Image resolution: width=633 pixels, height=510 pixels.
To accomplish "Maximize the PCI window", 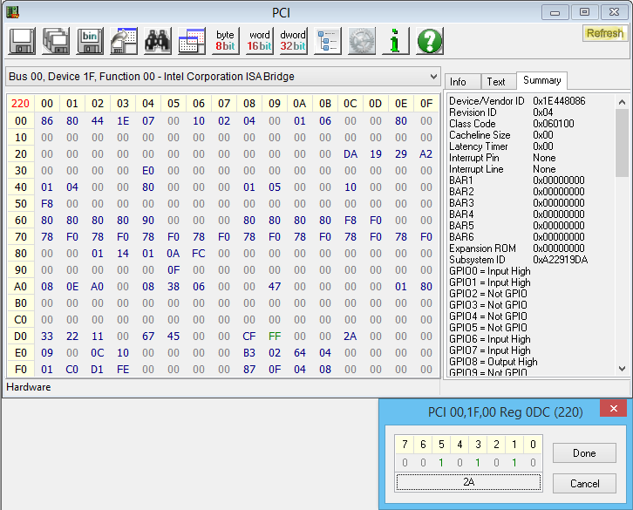I will pyautogui.click(x=584, y=12).
